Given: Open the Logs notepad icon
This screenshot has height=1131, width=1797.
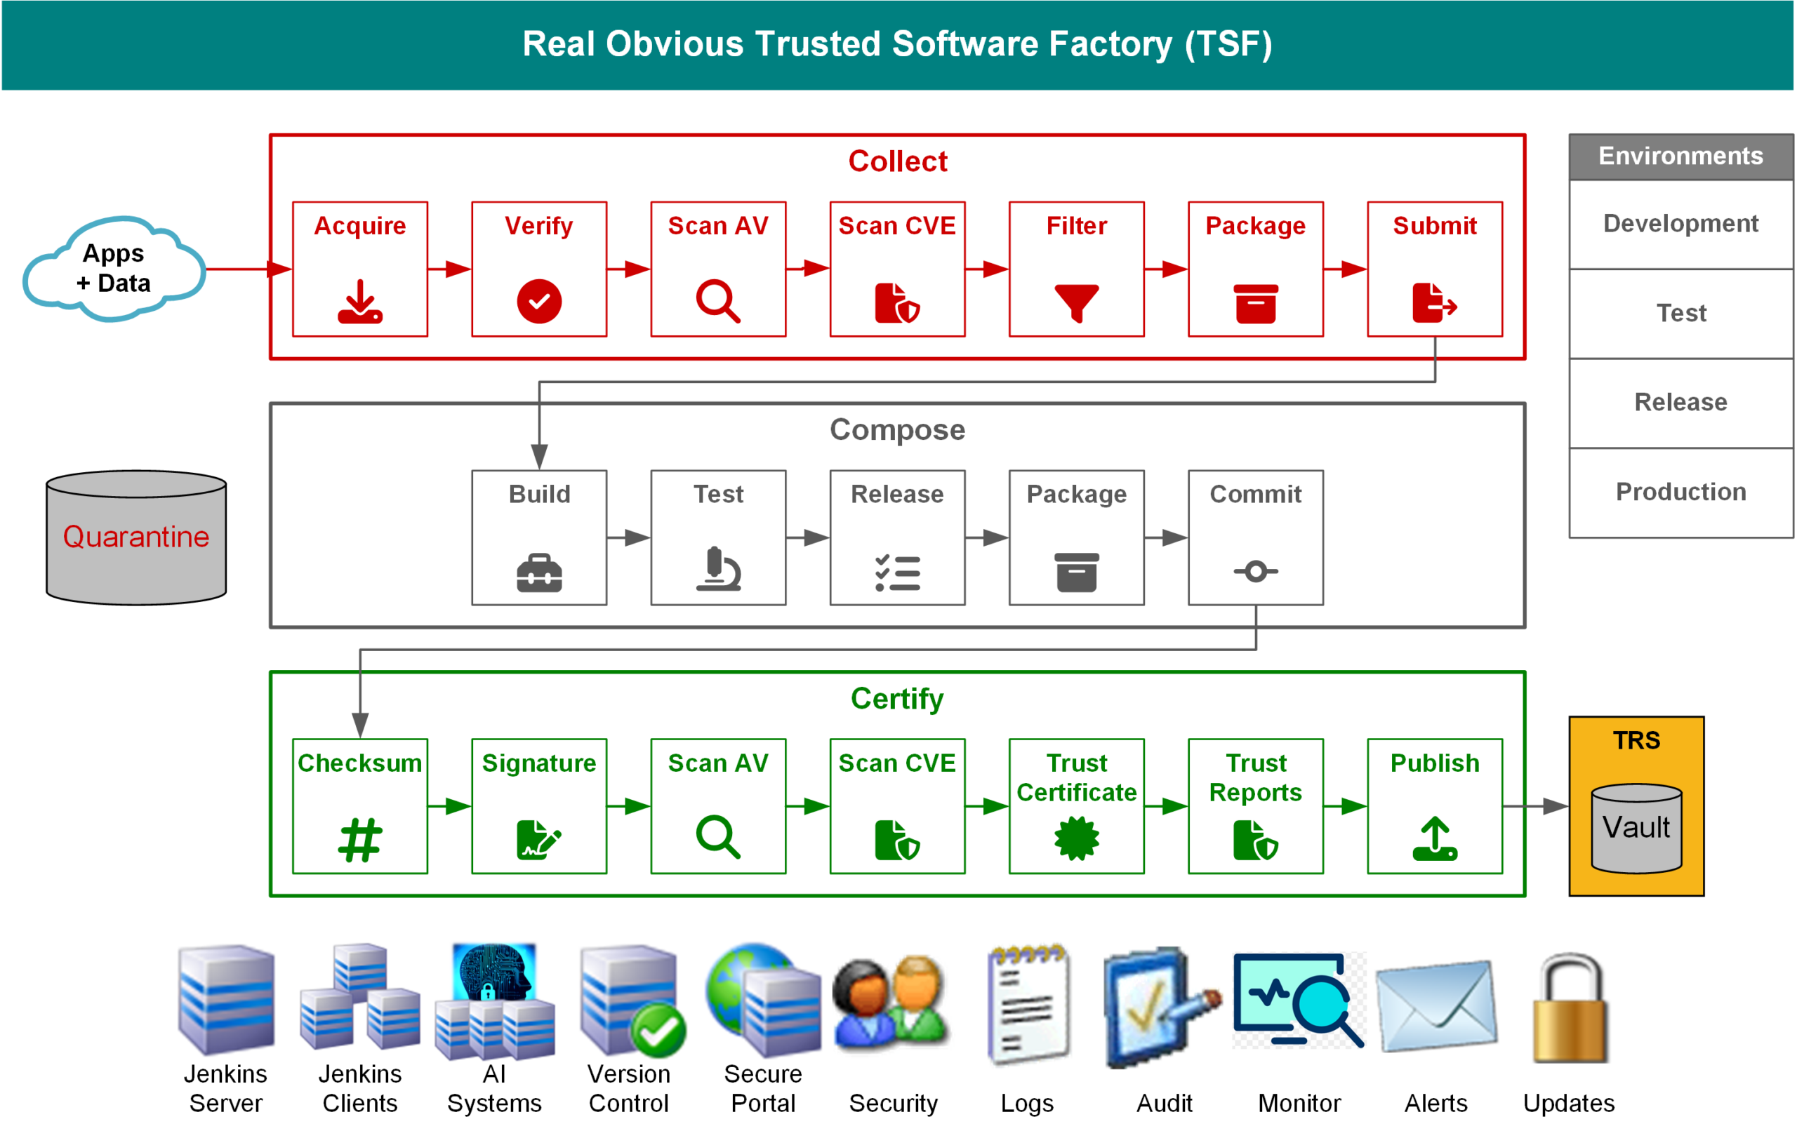Looking at the screenshot, I should click(1030, 1003).
